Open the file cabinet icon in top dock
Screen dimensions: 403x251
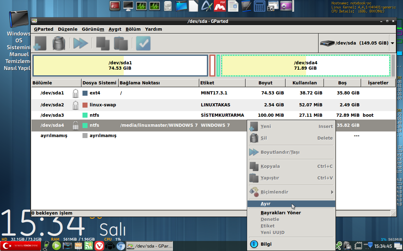pyautogui.click(x=168, y=6)
